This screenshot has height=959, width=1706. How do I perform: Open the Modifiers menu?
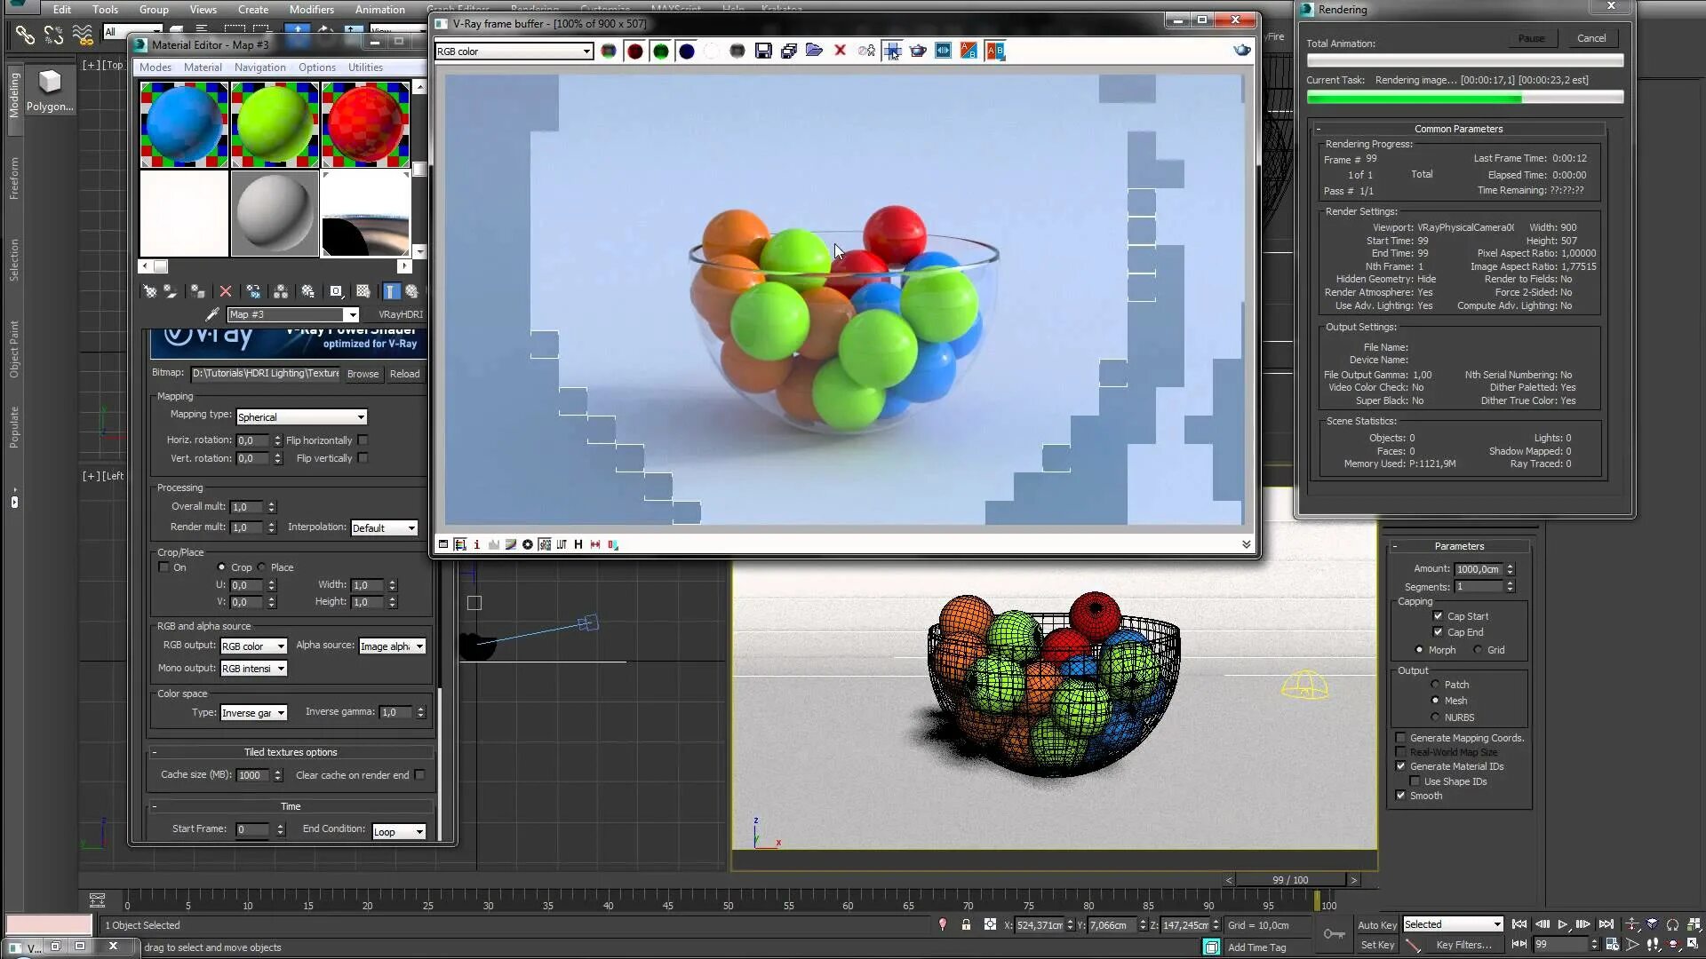point(311,10)
